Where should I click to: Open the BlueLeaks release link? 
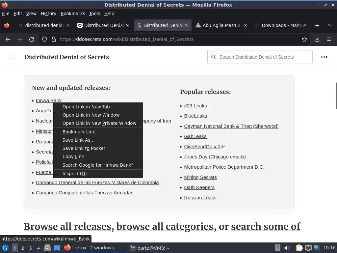[195, 116]
